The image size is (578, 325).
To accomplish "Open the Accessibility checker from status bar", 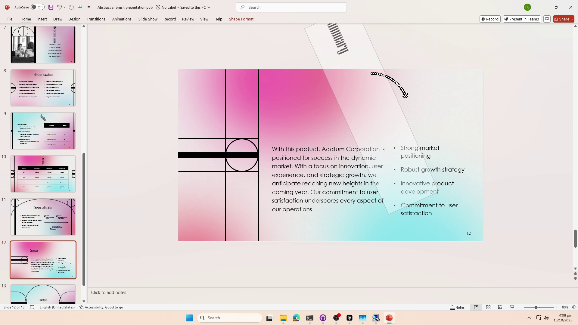I will [x=101, y=307].
